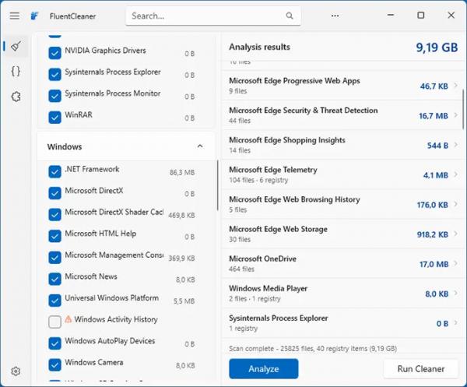Close the FluentCleaner window
The height and width of the screenshot is (387, 467).
click(x=451, y=15)
